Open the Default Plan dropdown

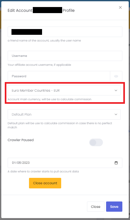pyautogui.click(x=64, y=115)
